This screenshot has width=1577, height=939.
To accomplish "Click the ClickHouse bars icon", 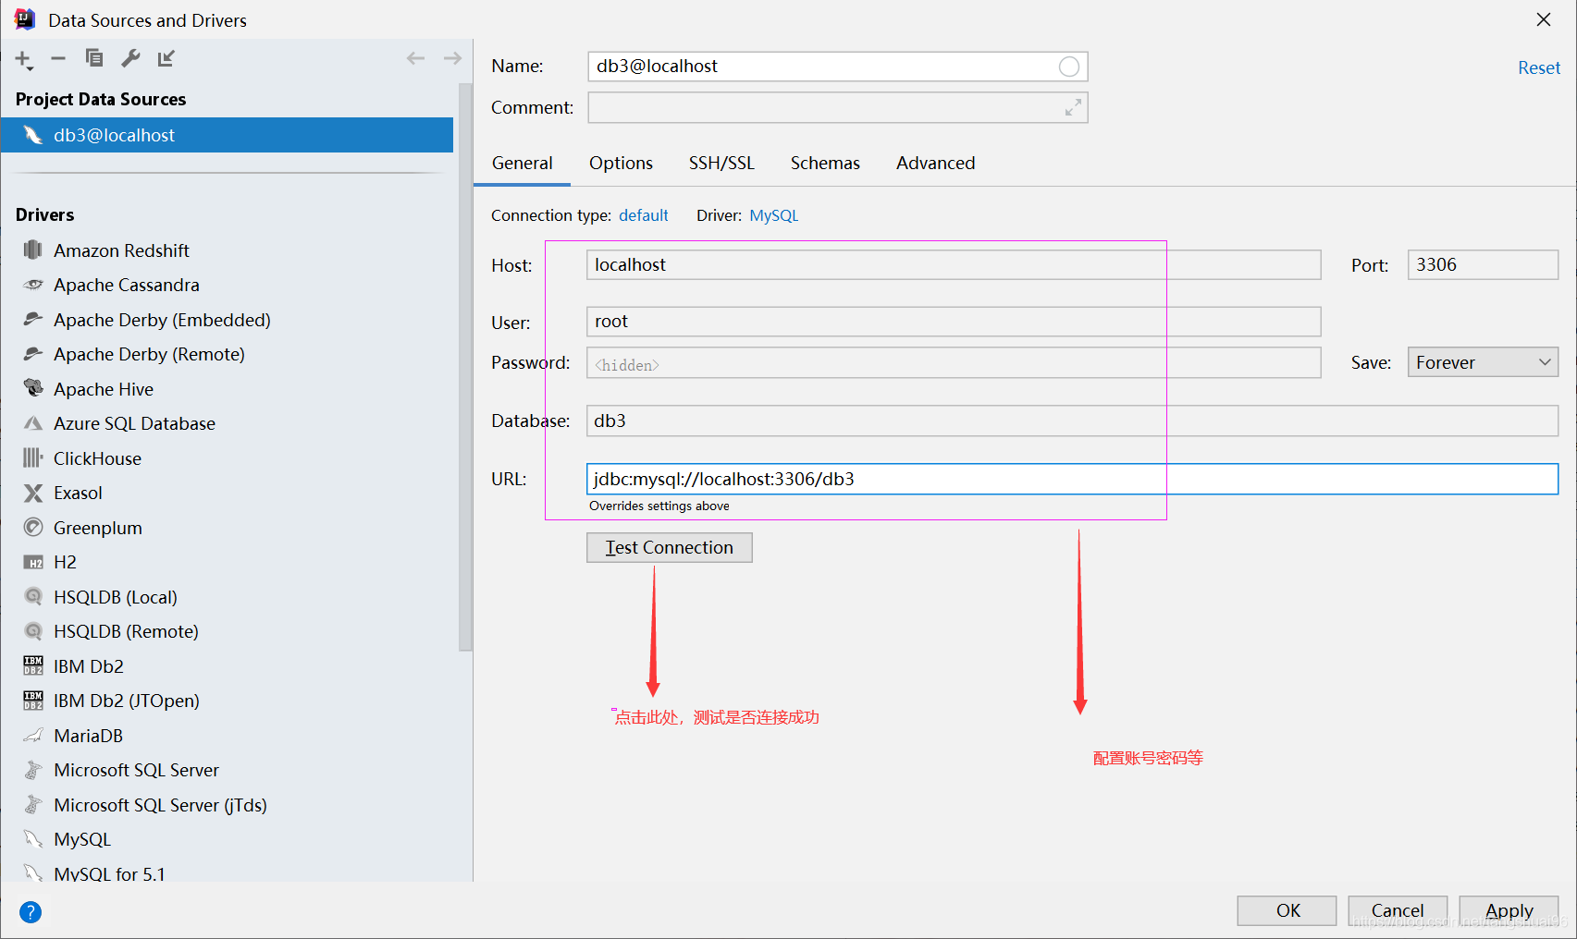I will pos(33,458).
